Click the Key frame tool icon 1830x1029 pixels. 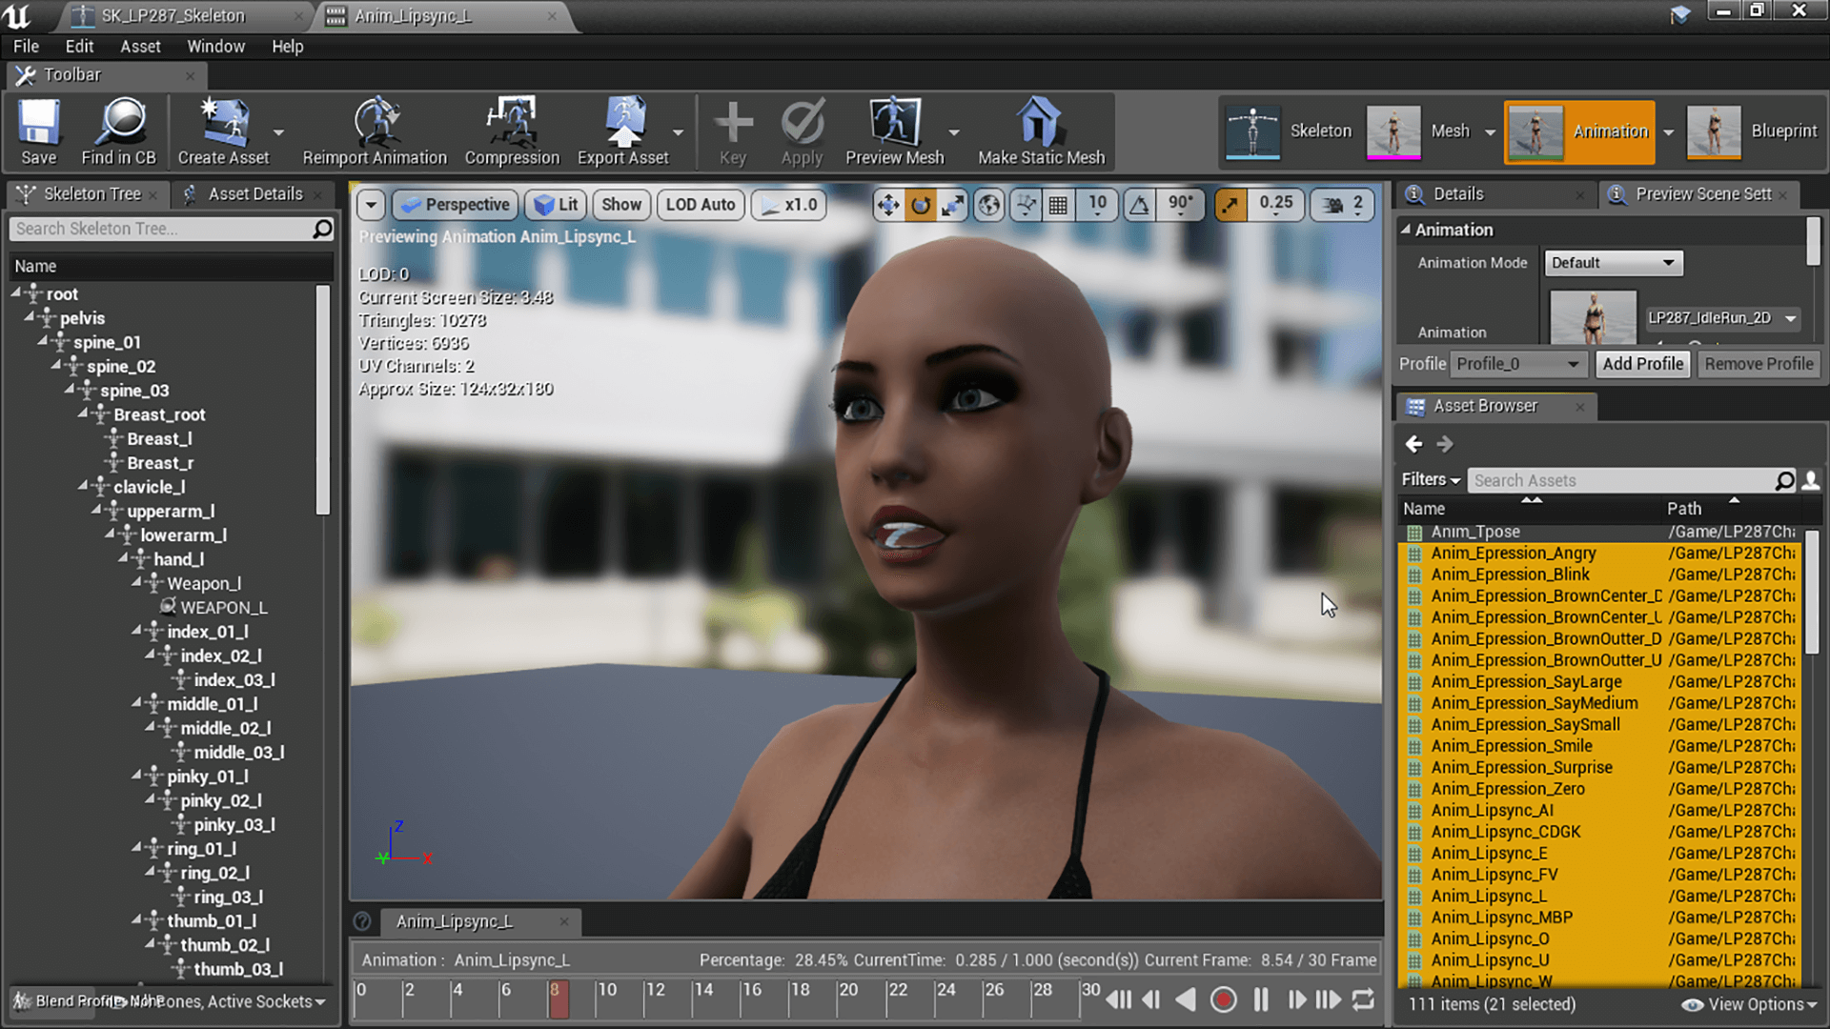[731, 131]
